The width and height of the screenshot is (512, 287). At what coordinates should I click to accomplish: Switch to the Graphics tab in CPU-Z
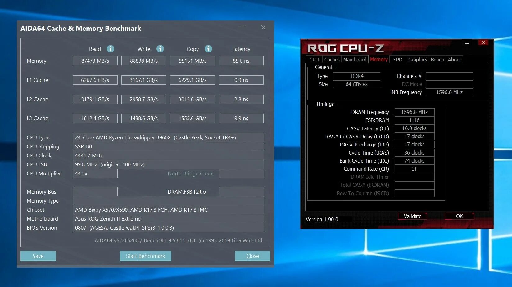(418, 60)
